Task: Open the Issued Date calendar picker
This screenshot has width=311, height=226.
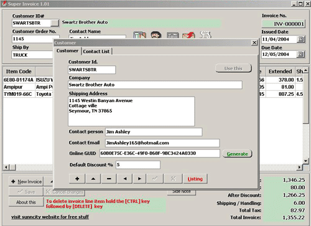Action: pyautogui.click(x=301, y=39)
